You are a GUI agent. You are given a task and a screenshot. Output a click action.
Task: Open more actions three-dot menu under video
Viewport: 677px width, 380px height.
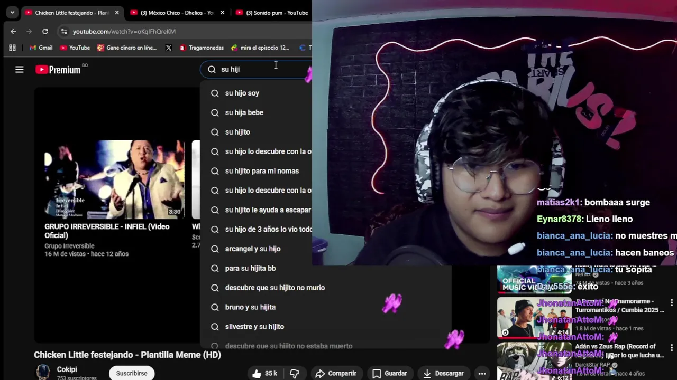[x=482, y=373]
